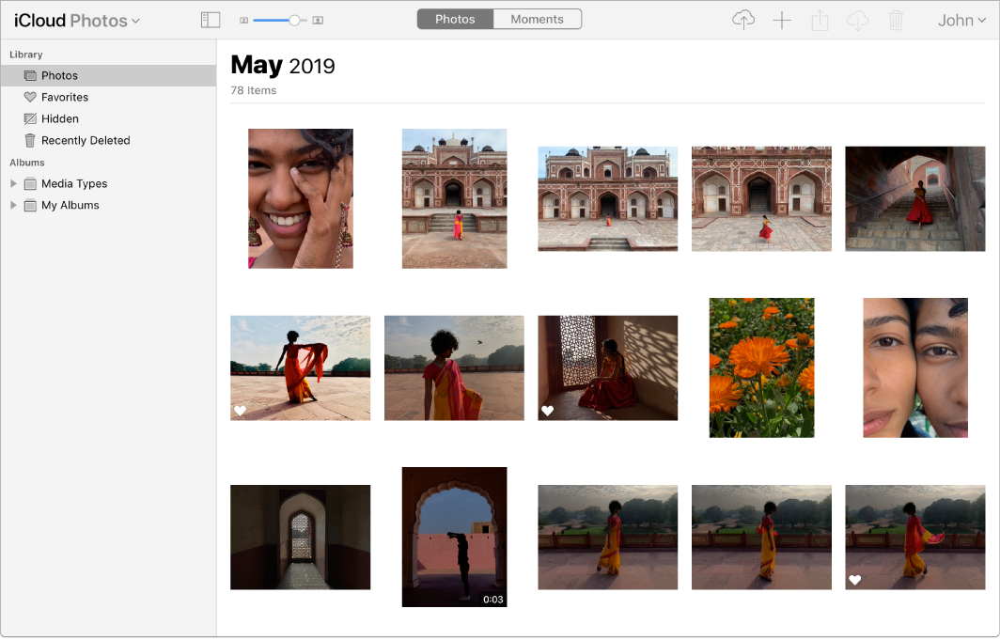The image size is (1000, 640).
Task: Open Recently Deleted in the sidebar
Action: [86, 141]
